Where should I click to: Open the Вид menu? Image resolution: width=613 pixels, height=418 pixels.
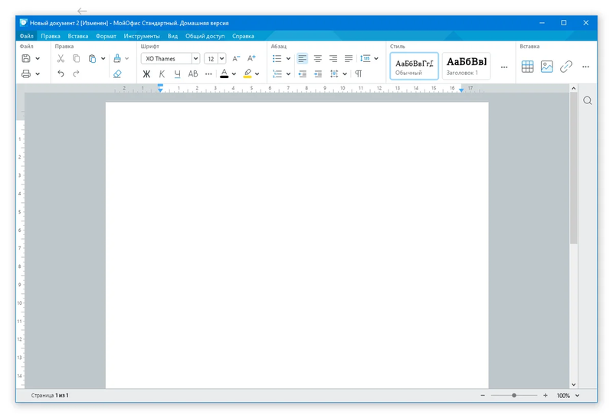[x=172, y=36]
